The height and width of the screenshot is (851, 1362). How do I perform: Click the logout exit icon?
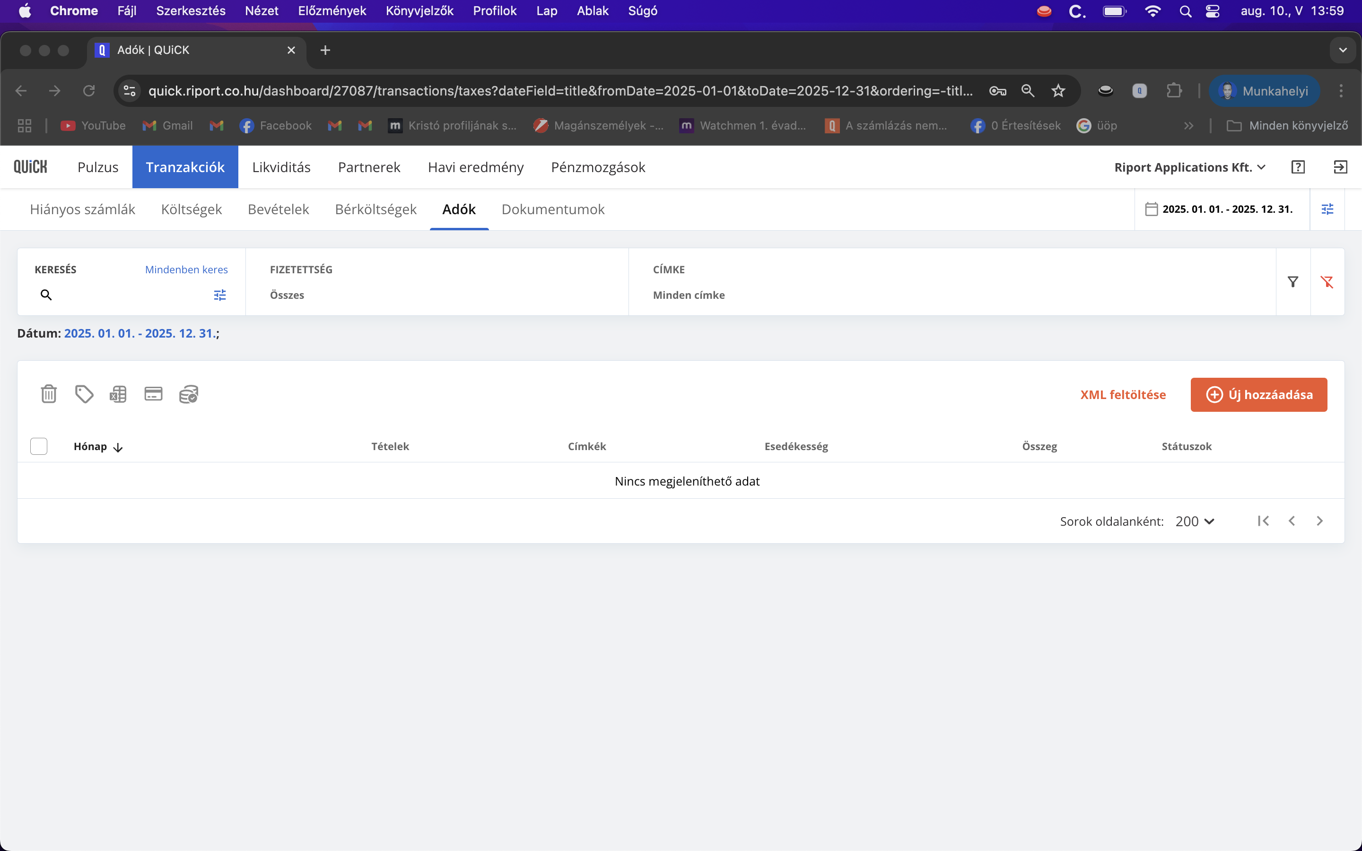tap(1340, 167)
